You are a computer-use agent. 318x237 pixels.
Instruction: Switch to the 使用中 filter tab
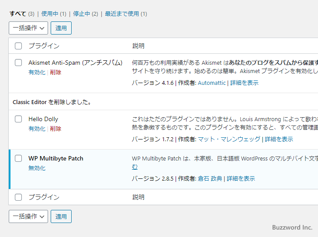(x=50, y=14)
